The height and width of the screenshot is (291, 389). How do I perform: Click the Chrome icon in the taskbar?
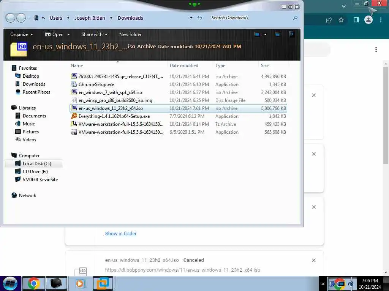click(33, 283)
